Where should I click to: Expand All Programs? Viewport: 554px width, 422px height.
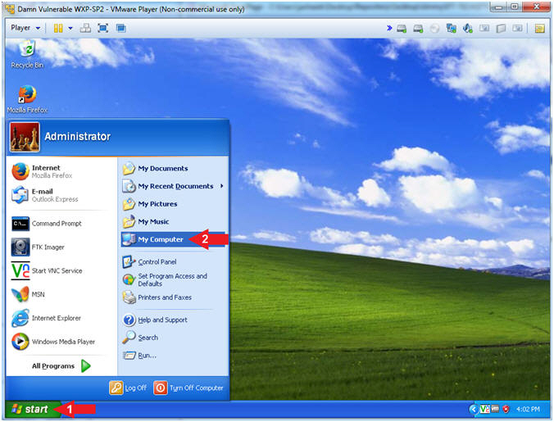[61, 365]
